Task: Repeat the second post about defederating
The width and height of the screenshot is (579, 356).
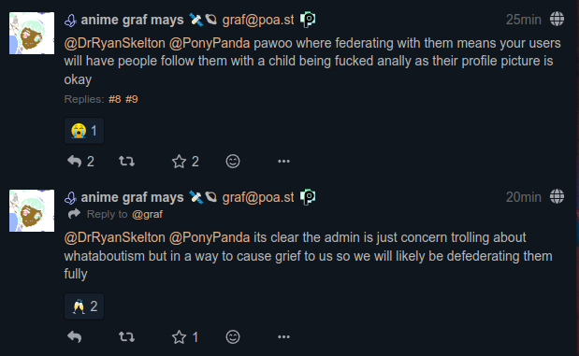Action: [x=126, y=336]
